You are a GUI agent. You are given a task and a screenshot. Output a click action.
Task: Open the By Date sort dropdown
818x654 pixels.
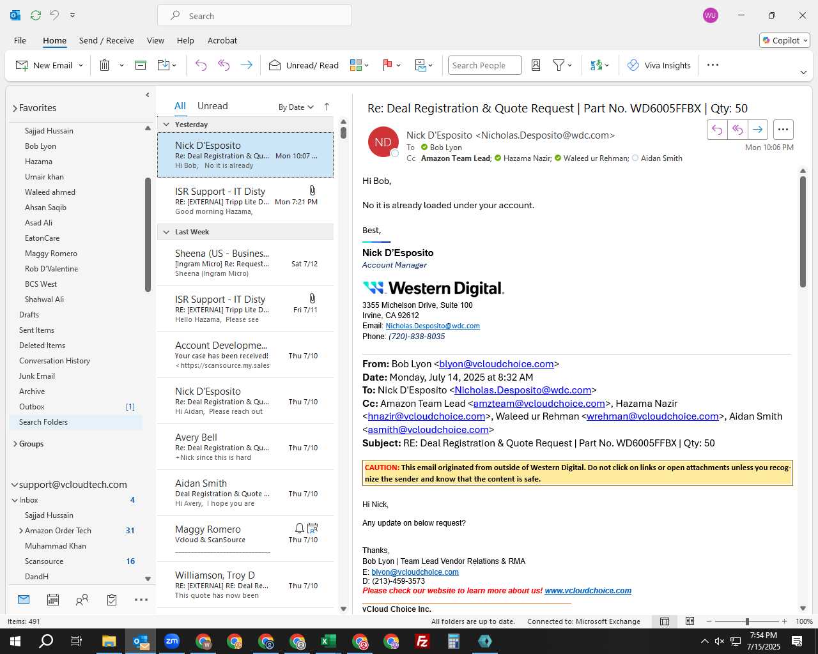(296, 107)
